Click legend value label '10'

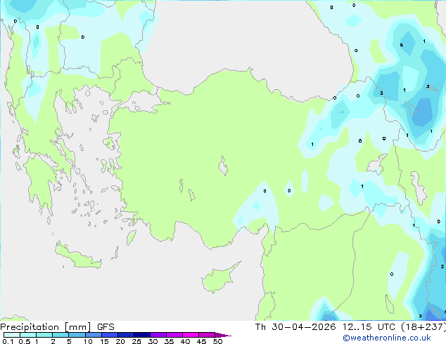pyautogui.click(x=88, y=341)
